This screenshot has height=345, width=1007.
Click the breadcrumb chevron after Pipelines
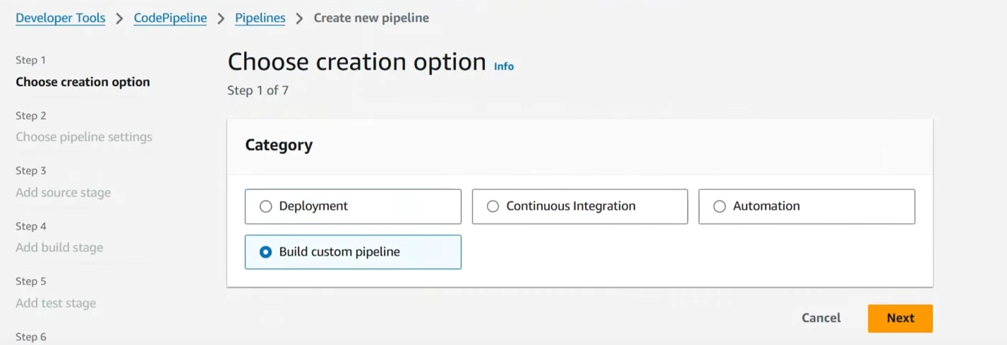299,19
